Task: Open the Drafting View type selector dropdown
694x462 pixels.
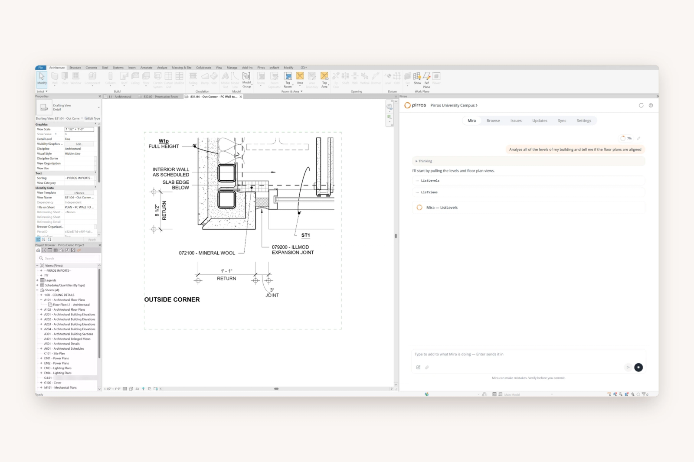Action: pos(99,107)
